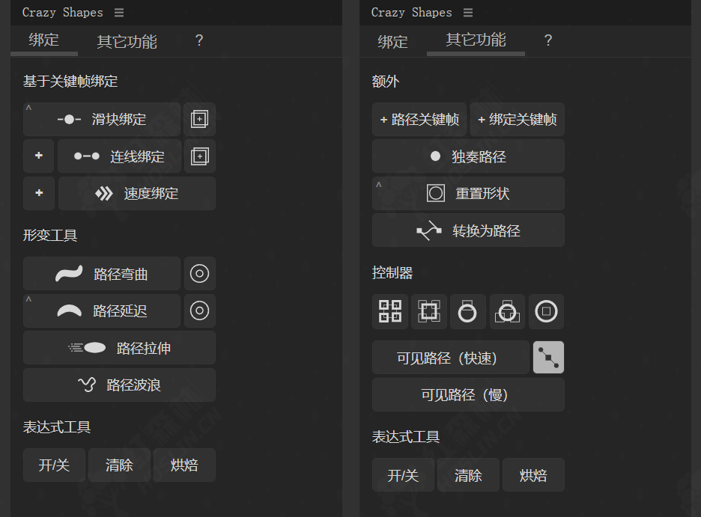Click 清除 button in right panel
The width and height of the screenshot is (701, 517).
tap(468, 475)
